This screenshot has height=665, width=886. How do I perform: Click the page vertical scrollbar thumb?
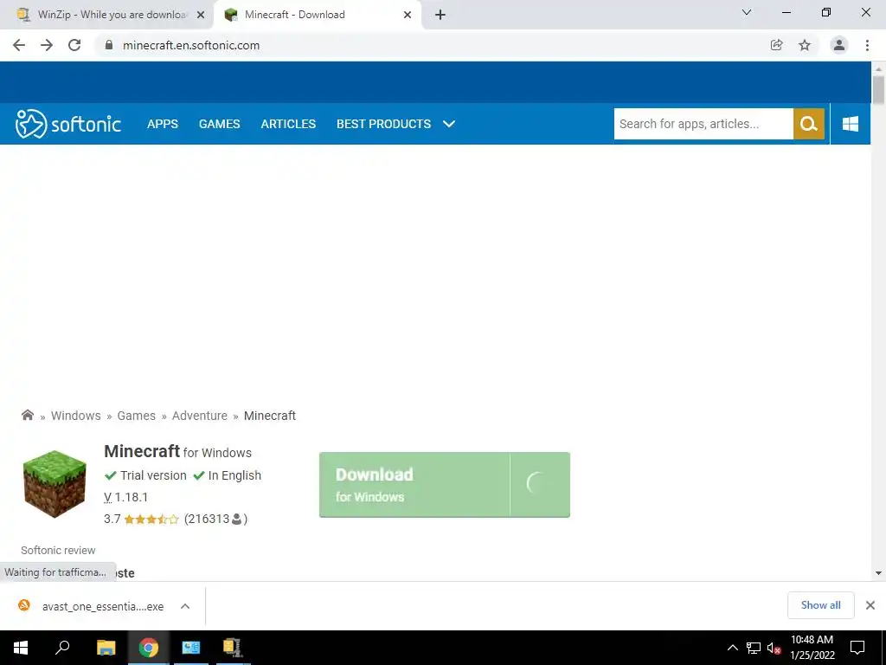coord(878,89)
